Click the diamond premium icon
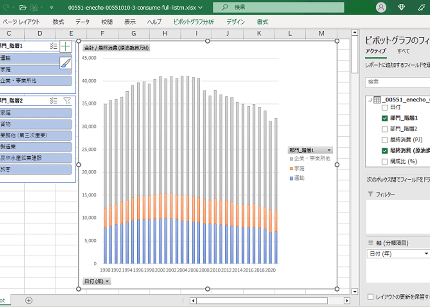 (x=402, y=7)
